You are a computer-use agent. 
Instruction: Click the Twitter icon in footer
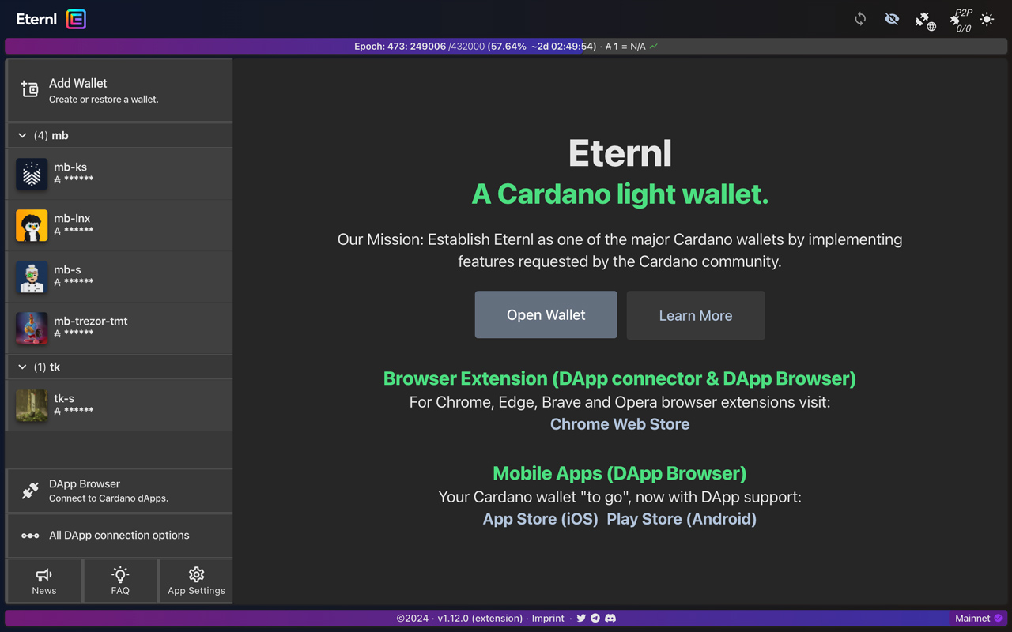coord(581,619)
